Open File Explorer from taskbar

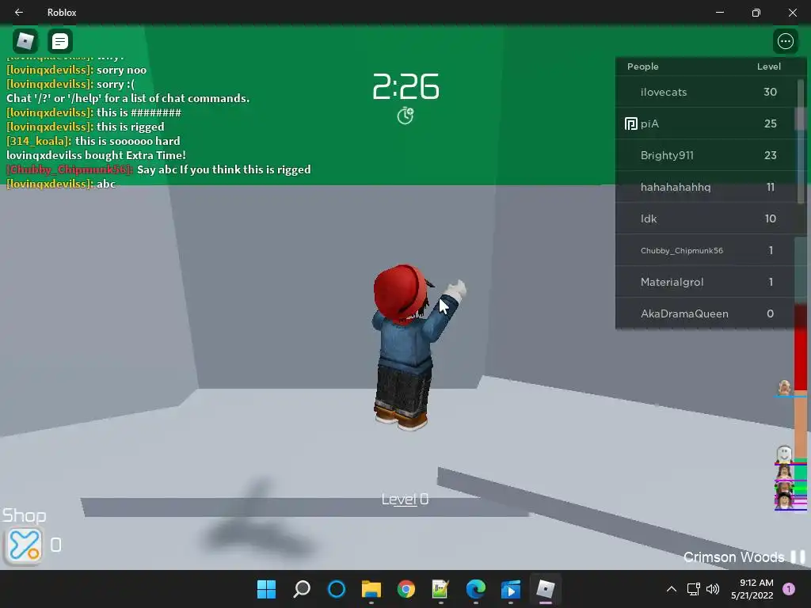click(371, 589)
